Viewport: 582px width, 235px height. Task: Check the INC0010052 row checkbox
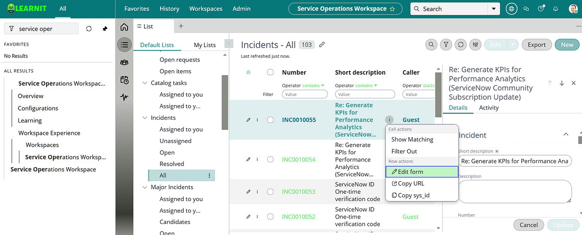tap(271, 217)
